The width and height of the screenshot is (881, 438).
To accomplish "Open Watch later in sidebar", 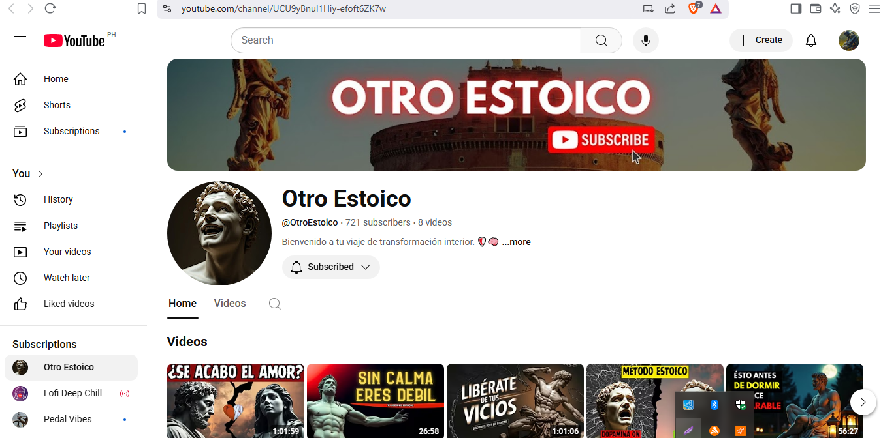I will point(71,278).
